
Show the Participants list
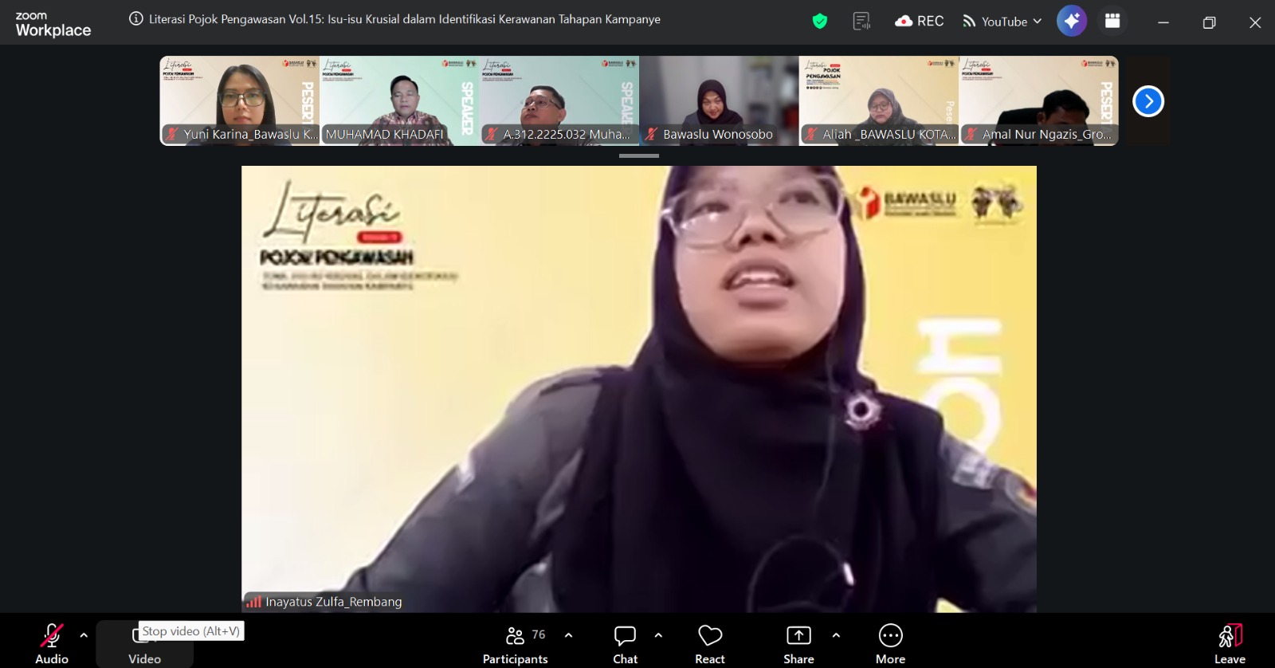[516, 644]
